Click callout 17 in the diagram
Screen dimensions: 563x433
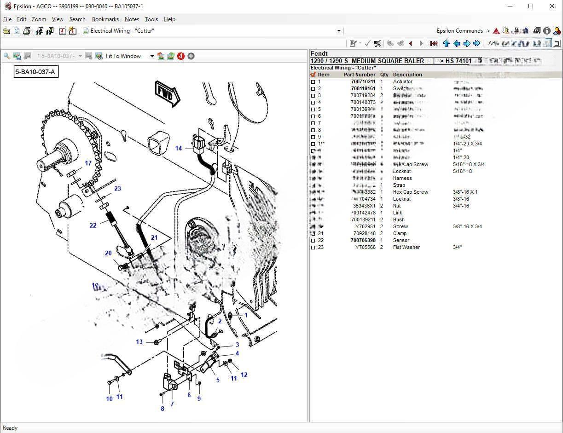coord(88,163)
